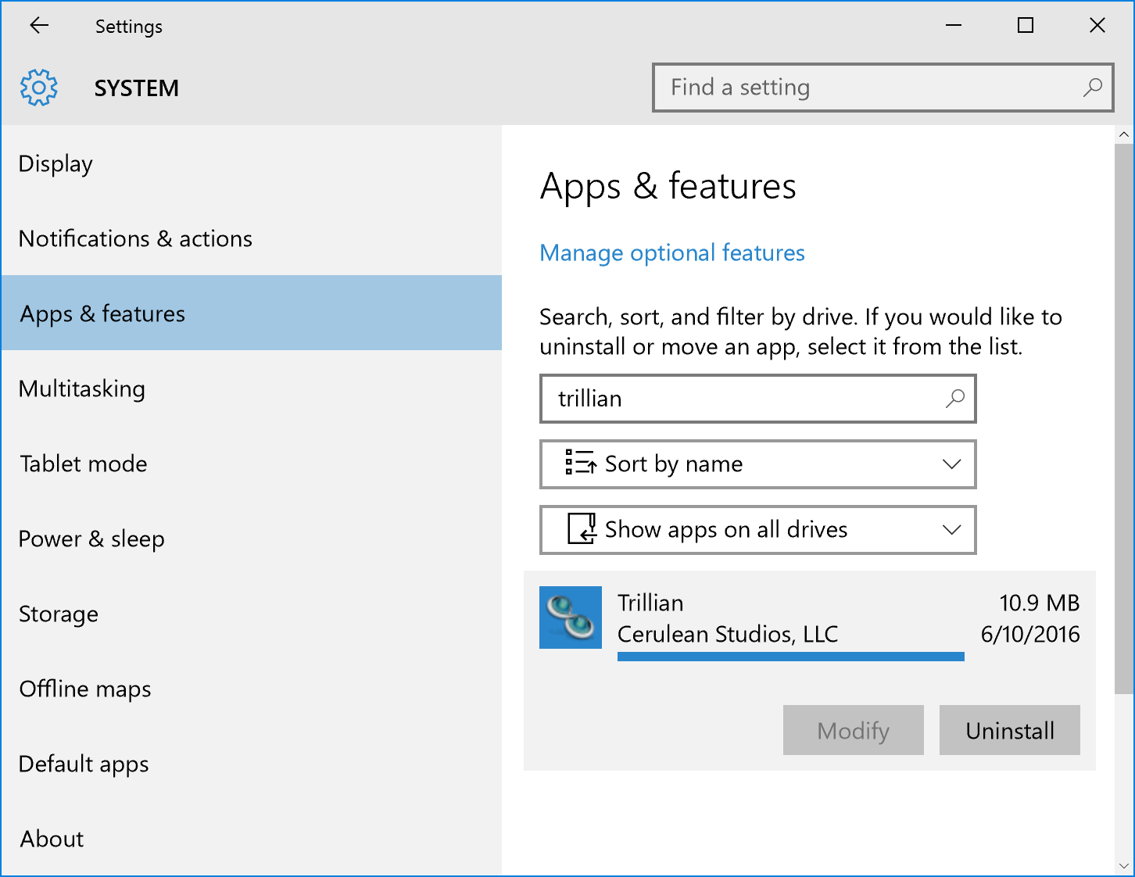The width and height of the screenshot is (1135, 877).
Task: Click the blue progress bar under Trillian
Action: coord(791,657)
